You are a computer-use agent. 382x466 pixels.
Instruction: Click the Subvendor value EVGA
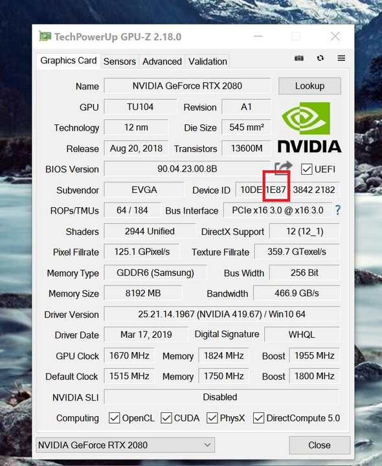point(144,190)
